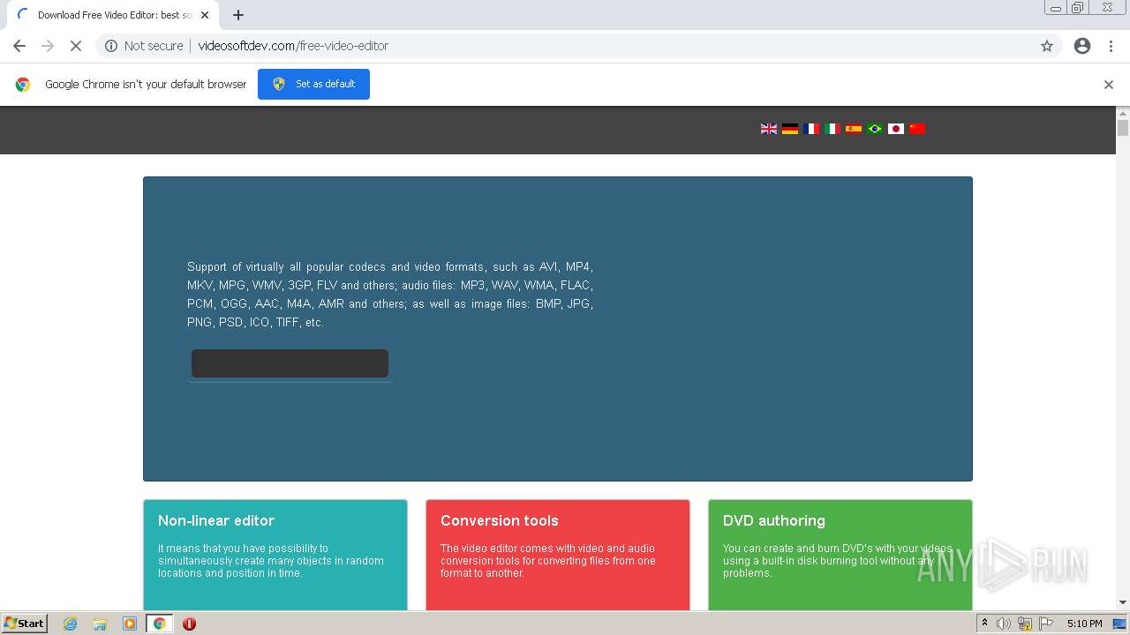This screenshot has height=635, width=1130.
Task: Dismiss the default browser notification bar
Action: point(1109,85)
